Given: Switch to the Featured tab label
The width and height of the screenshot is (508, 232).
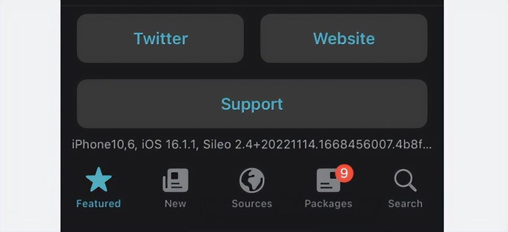Looking at the screenshot, I should [99, 204].
